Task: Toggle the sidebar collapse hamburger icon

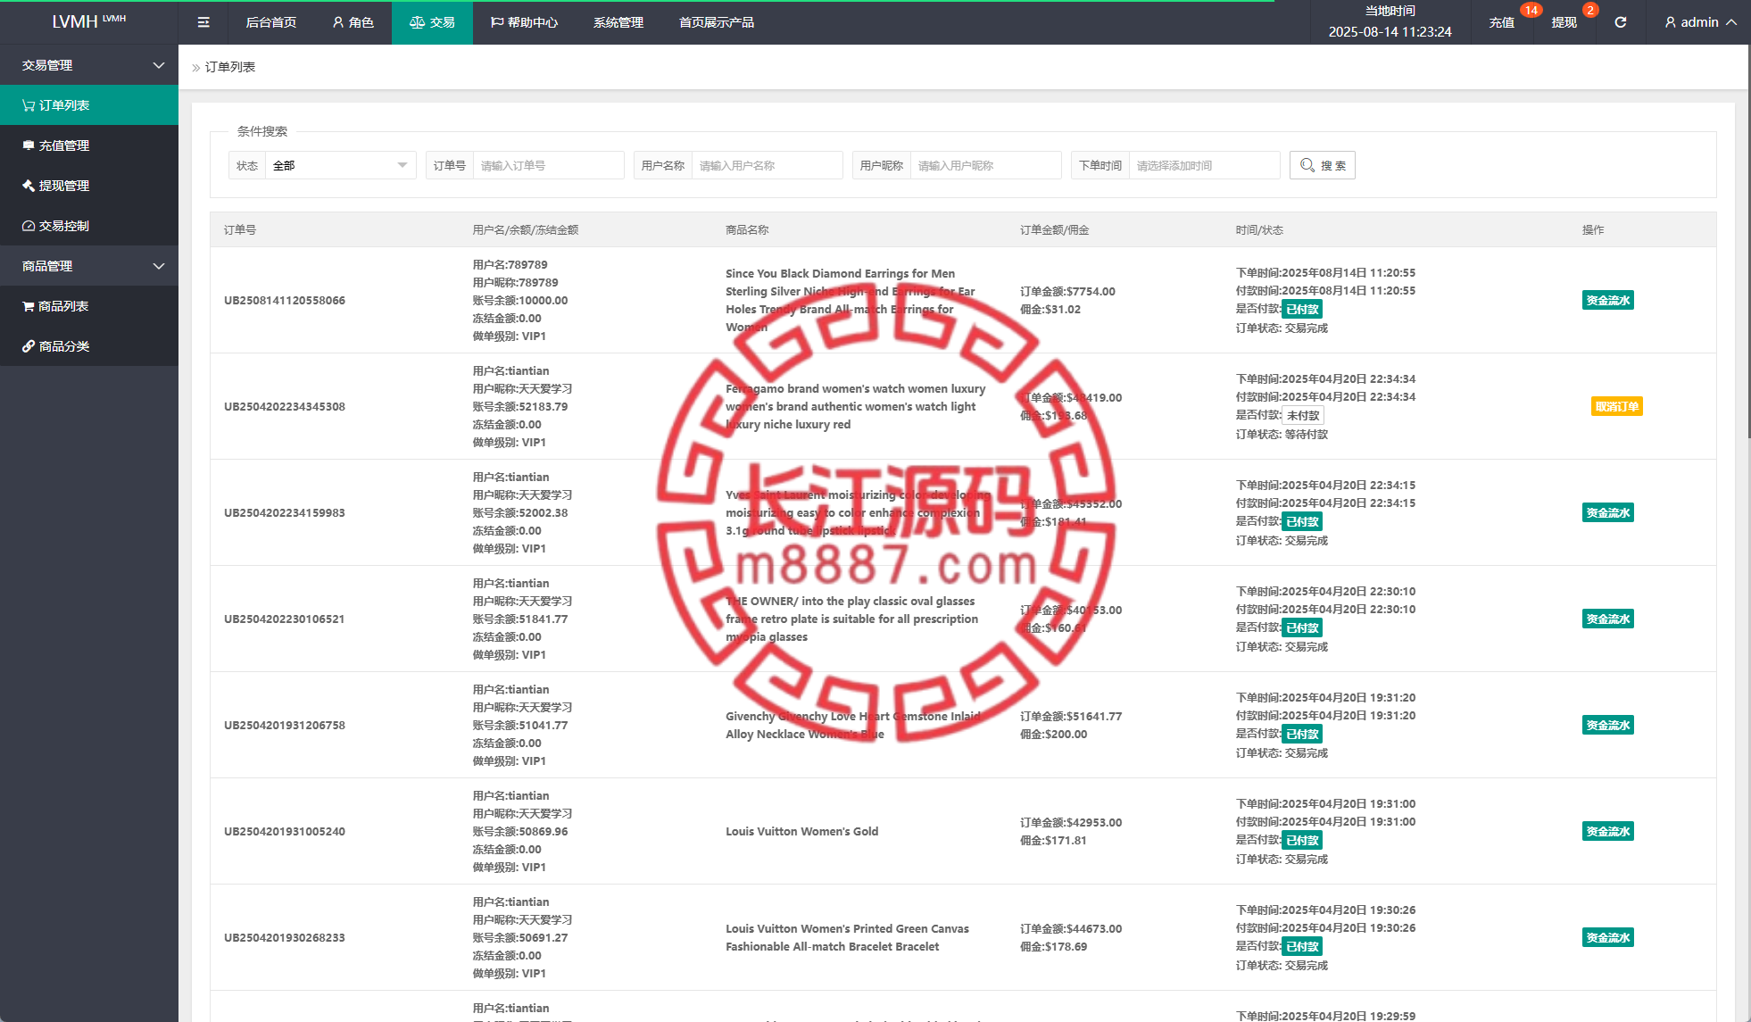Action: pyautogui.click(x=203, y=22)
